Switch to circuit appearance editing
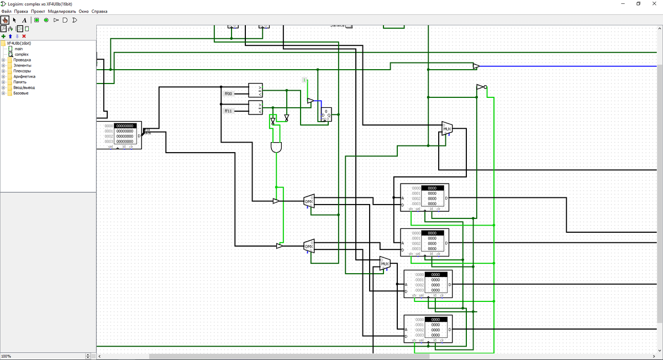Viewport: 663px width, 360px height. click(x=27, y=28)
